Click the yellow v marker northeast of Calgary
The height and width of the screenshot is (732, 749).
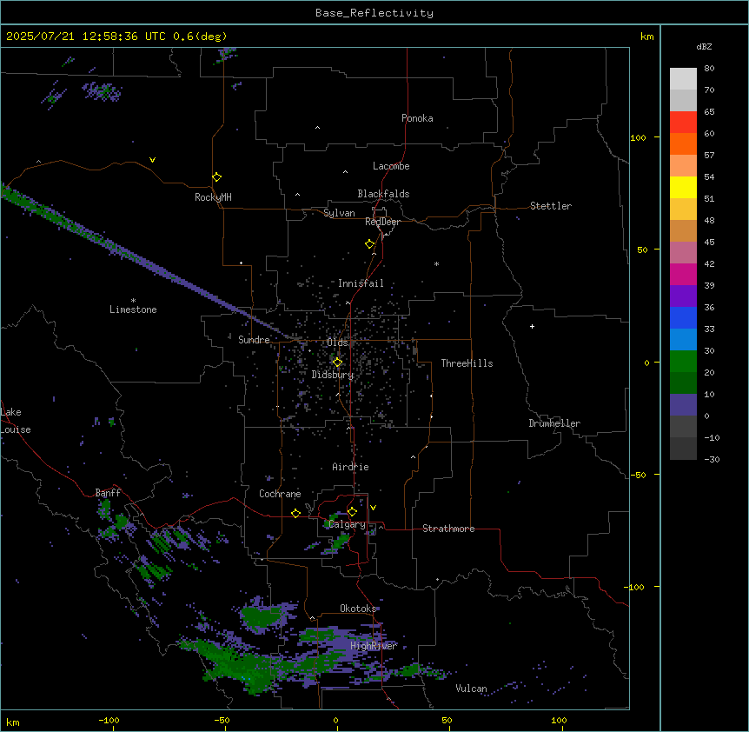pyautogui.click(x=373, y=508)
